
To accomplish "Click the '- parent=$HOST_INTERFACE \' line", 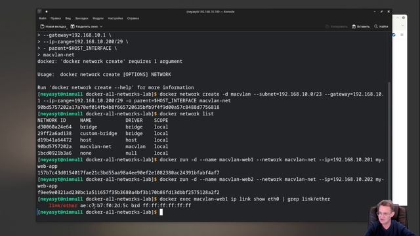I will (x=77, y=48).
